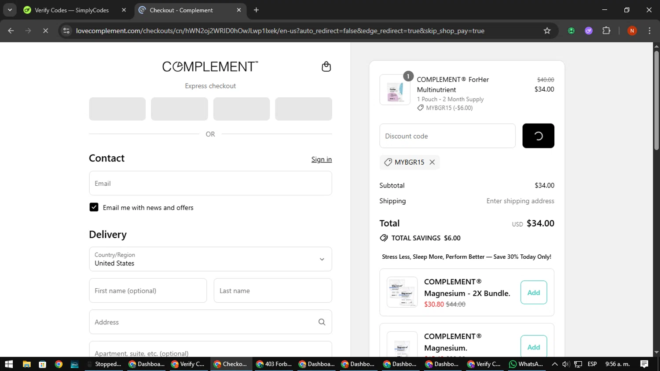View site information for lovecomplement.com
The image size is (660, 371).
click(66, 31)
